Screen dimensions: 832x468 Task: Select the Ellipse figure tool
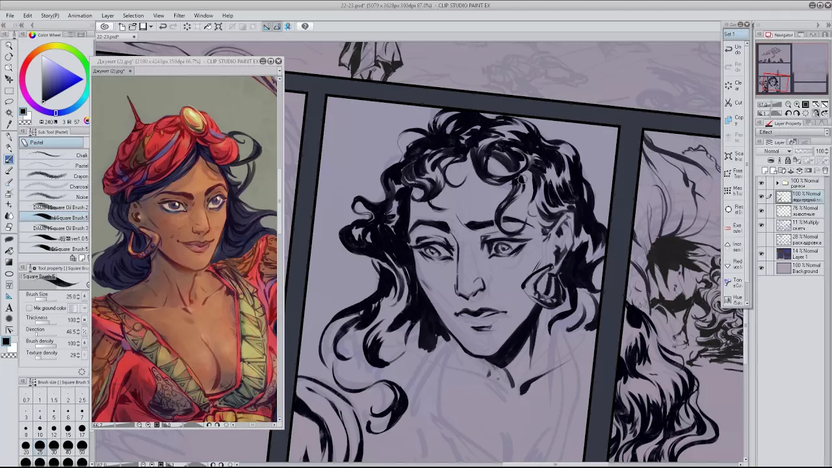[x=9, y=274]
